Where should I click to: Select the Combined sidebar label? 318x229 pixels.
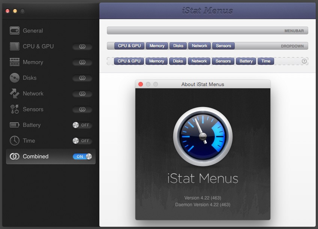(x=36, y=156)
